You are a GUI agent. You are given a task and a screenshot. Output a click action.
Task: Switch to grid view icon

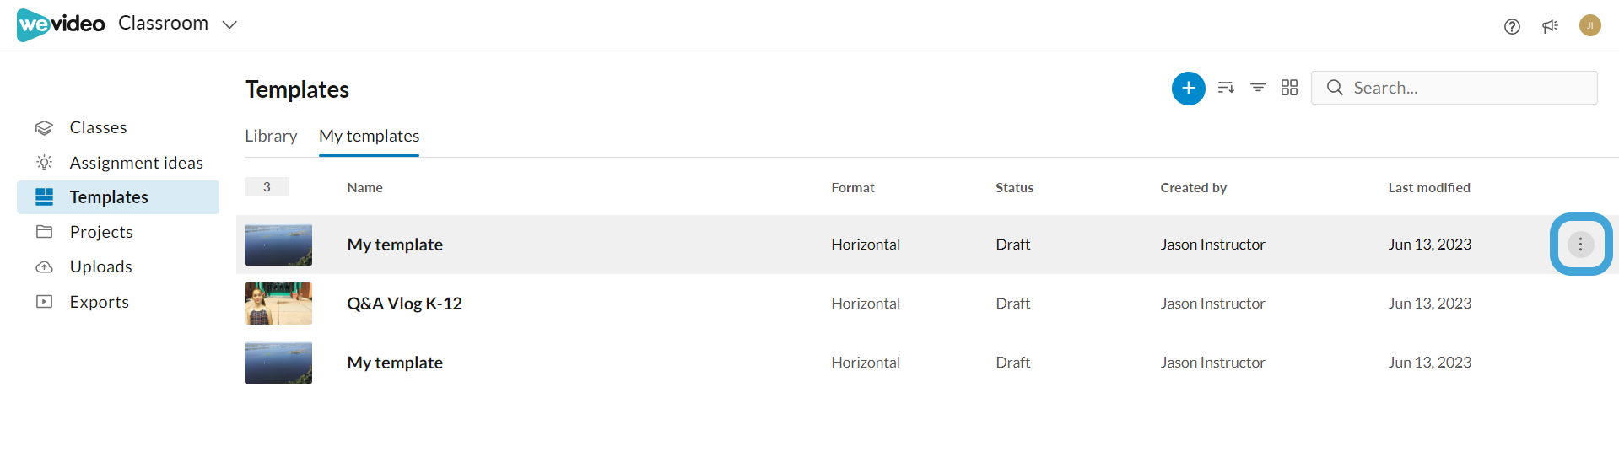click(x=1289, y=88)
